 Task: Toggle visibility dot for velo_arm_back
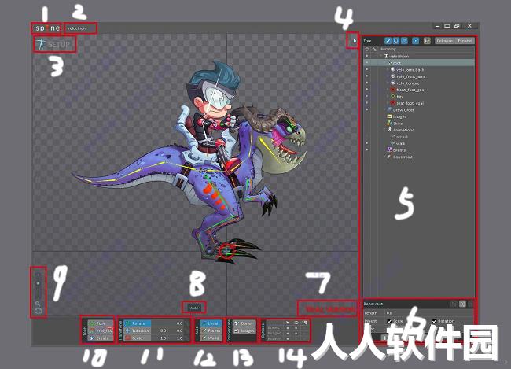coord(367,69)
